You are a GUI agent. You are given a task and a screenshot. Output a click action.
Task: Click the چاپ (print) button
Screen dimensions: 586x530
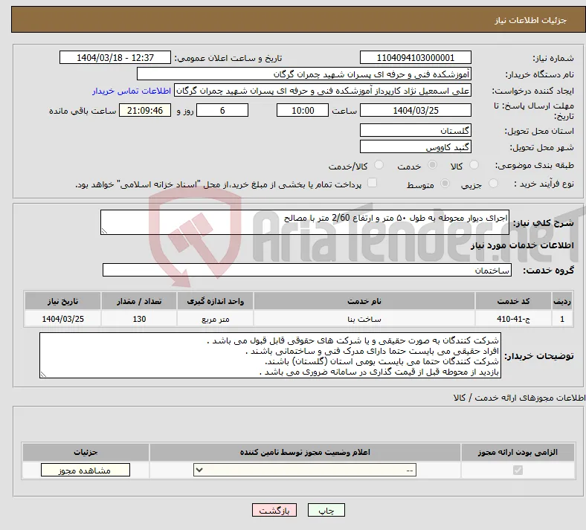(326, 510)
